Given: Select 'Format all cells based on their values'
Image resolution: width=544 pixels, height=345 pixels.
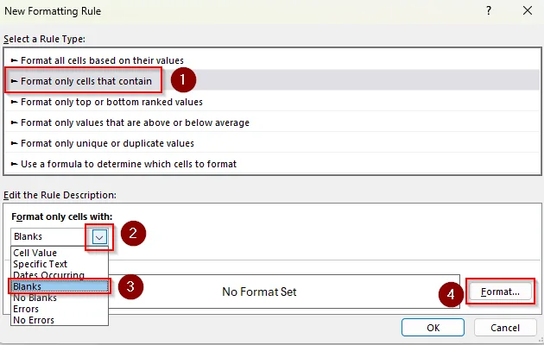Looking at the screenshot, I should coord(272,60).
